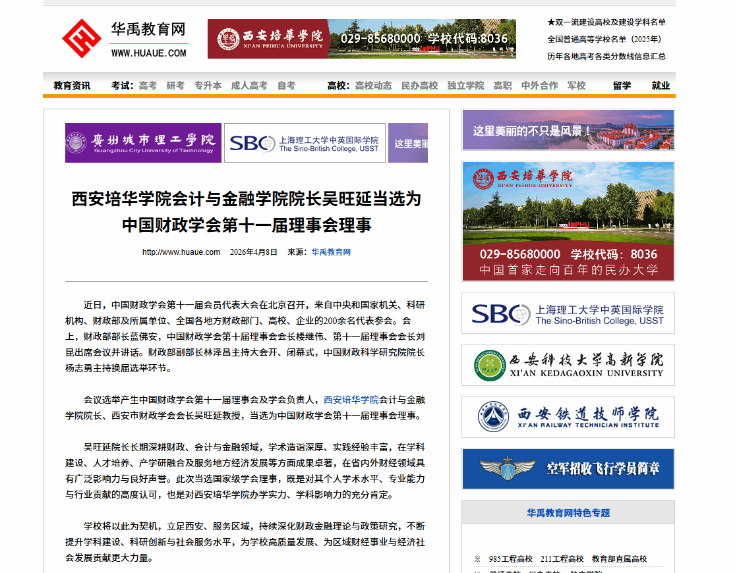Open 历年各地高考各类分数线信息汇总 link
737x573 pixels.
click(606, 56)
